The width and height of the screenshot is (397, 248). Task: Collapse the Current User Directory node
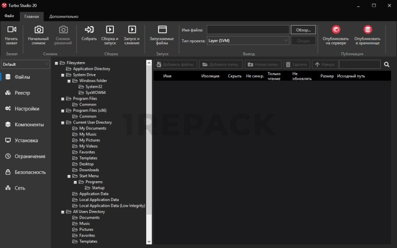click(x=63, y=122)
